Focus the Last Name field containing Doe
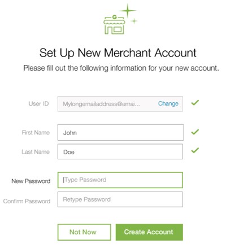Viewport: 226px width, 248px height. pyautogui.click(x=120, y=151)
